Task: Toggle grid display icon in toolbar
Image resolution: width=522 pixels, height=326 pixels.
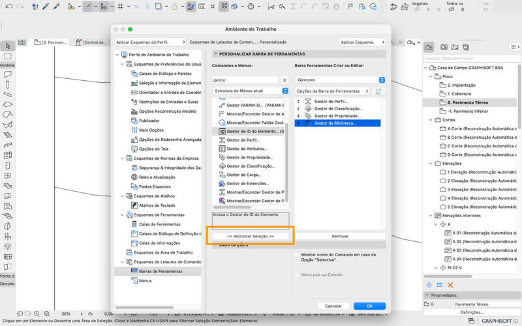Action: [x=121, y=7]
